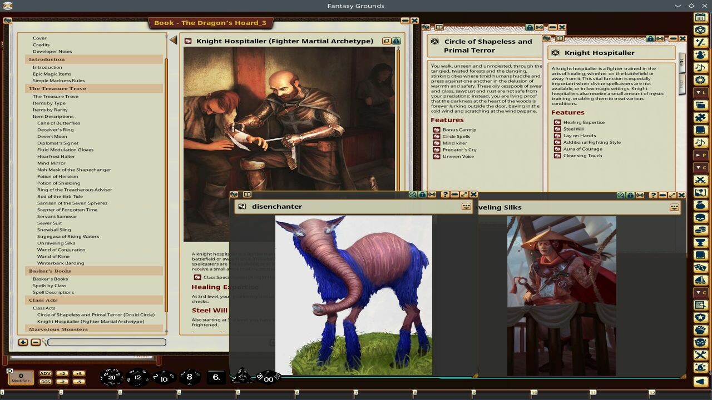Toggle the padlock on the Knight Hospitaller window
The image size is (712, 400).
tap(650, 38)
